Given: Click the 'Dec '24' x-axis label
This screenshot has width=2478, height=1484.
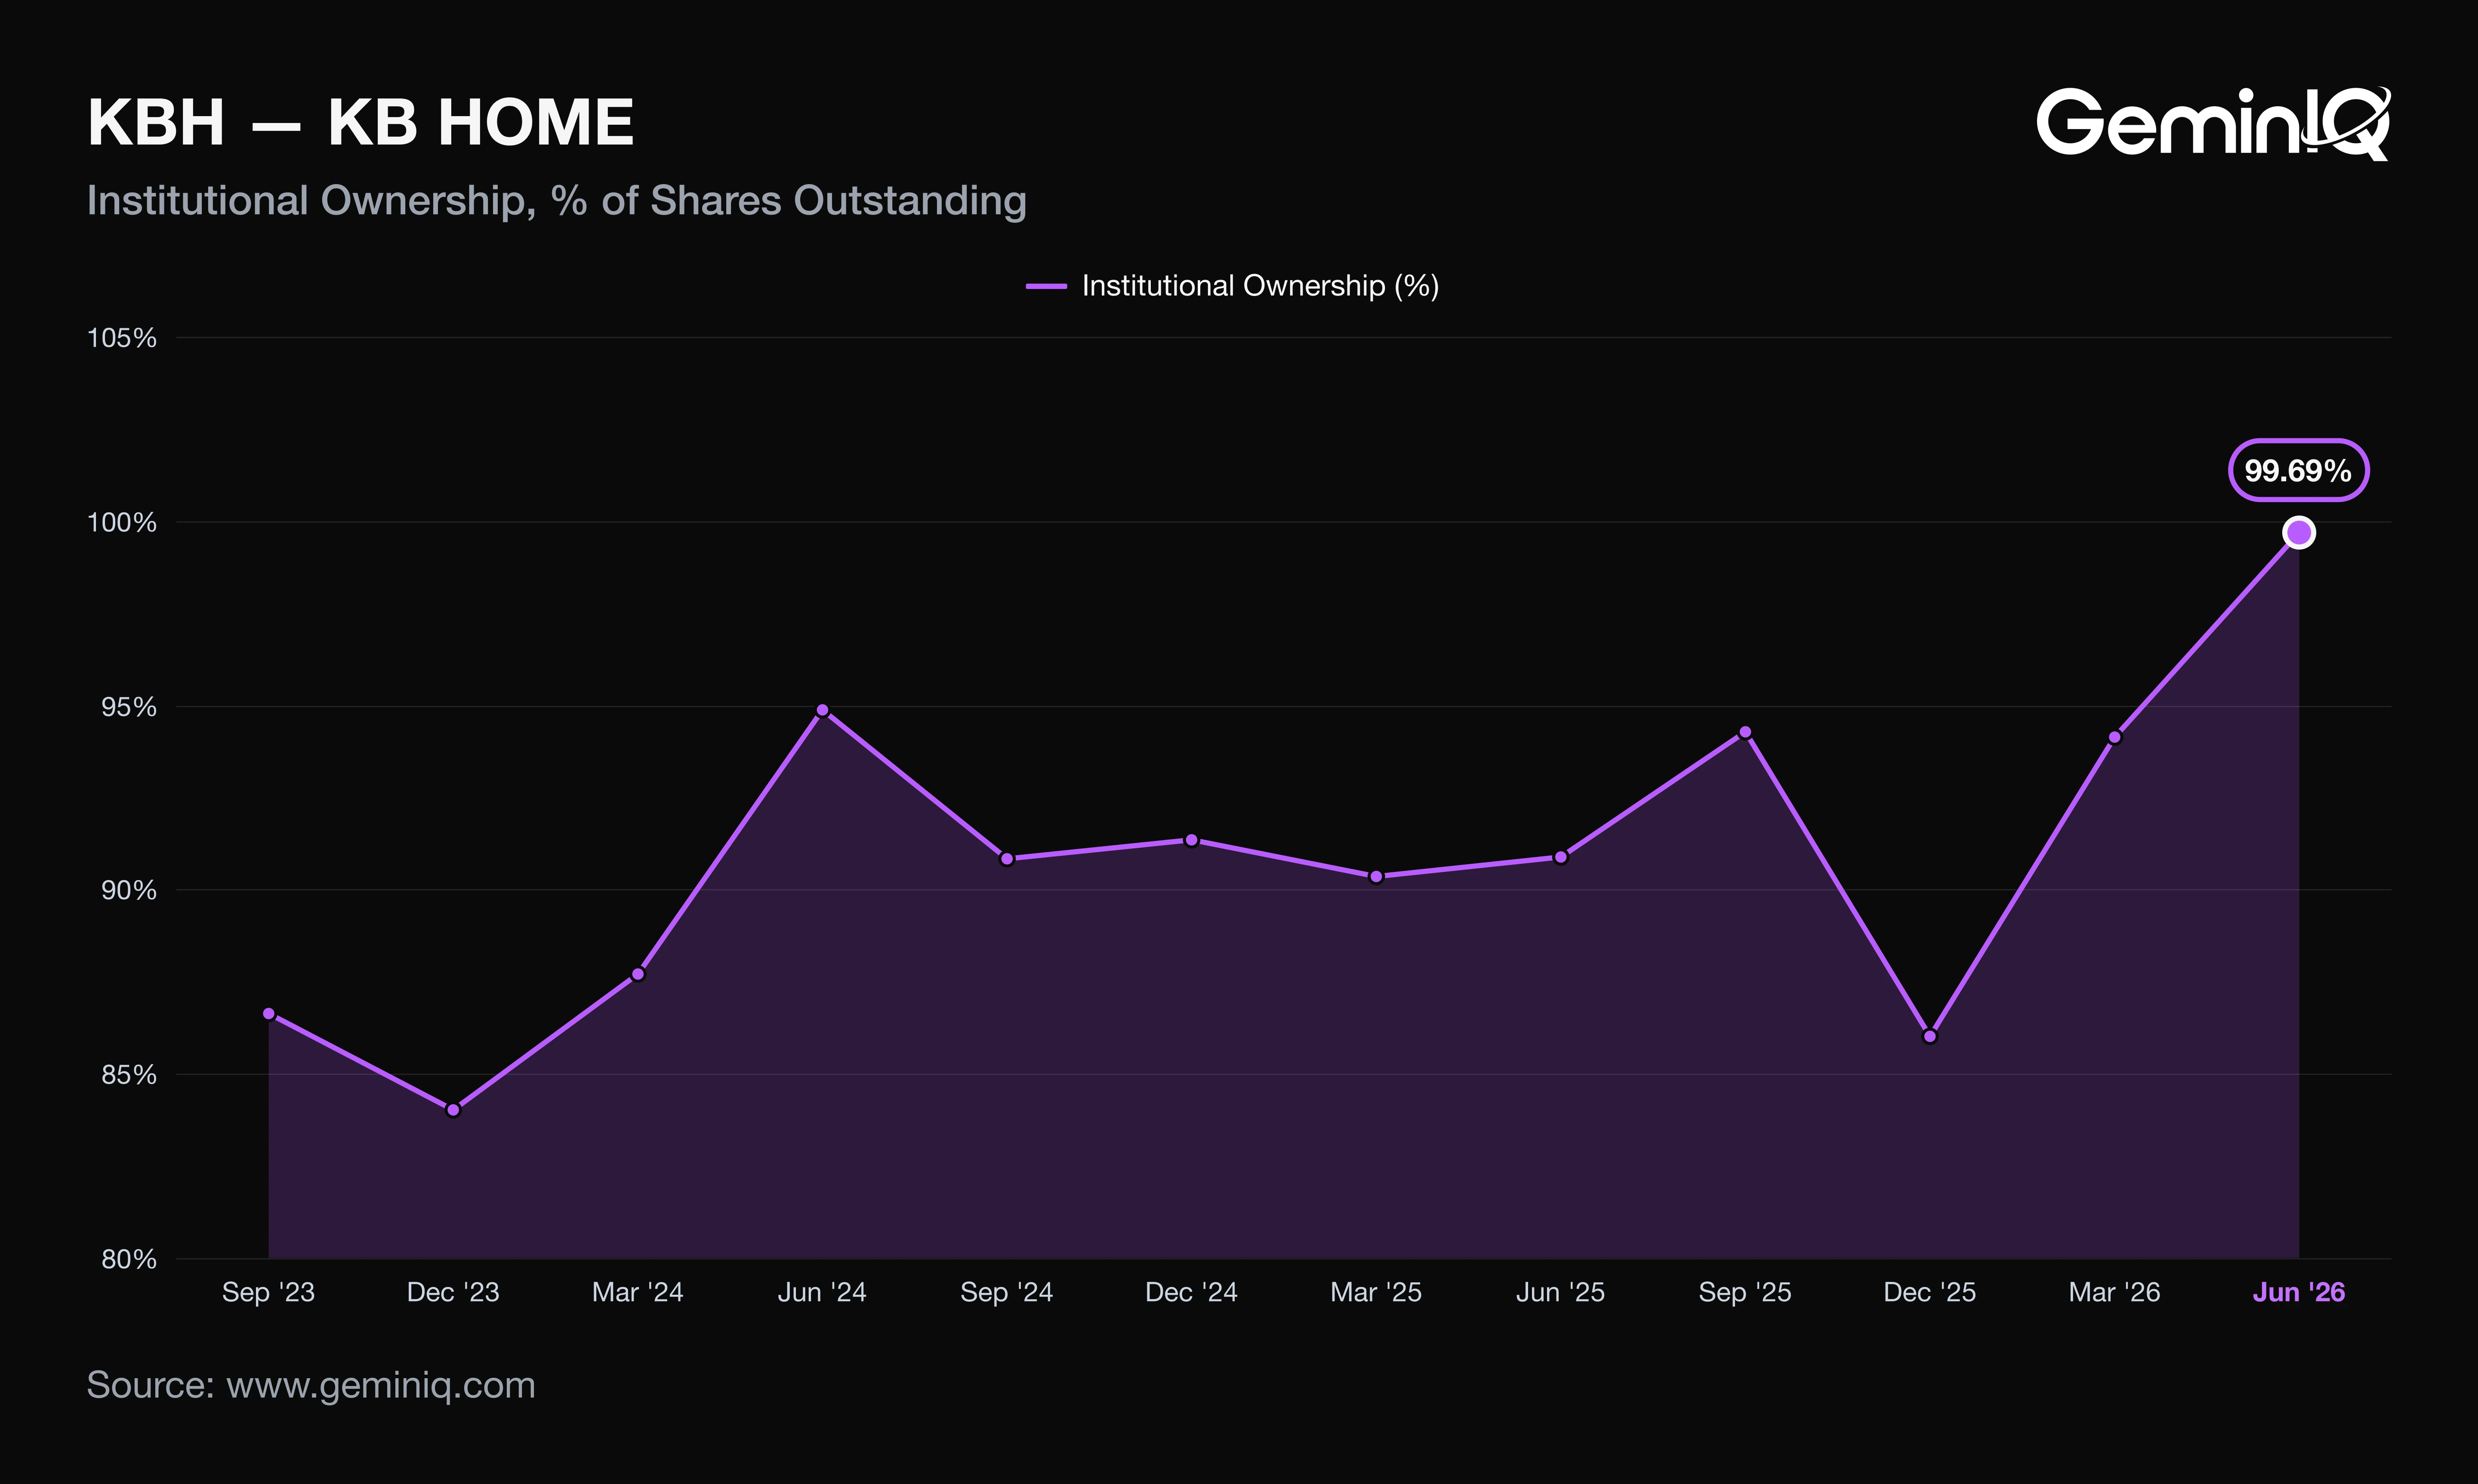Looking at the screenshot, I should tap(1191, 1293).
